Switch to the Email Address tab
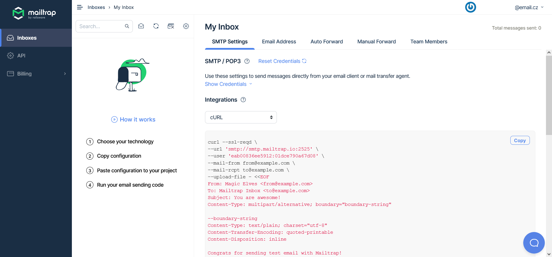The image size is (552, 257). tap(279, 42)
